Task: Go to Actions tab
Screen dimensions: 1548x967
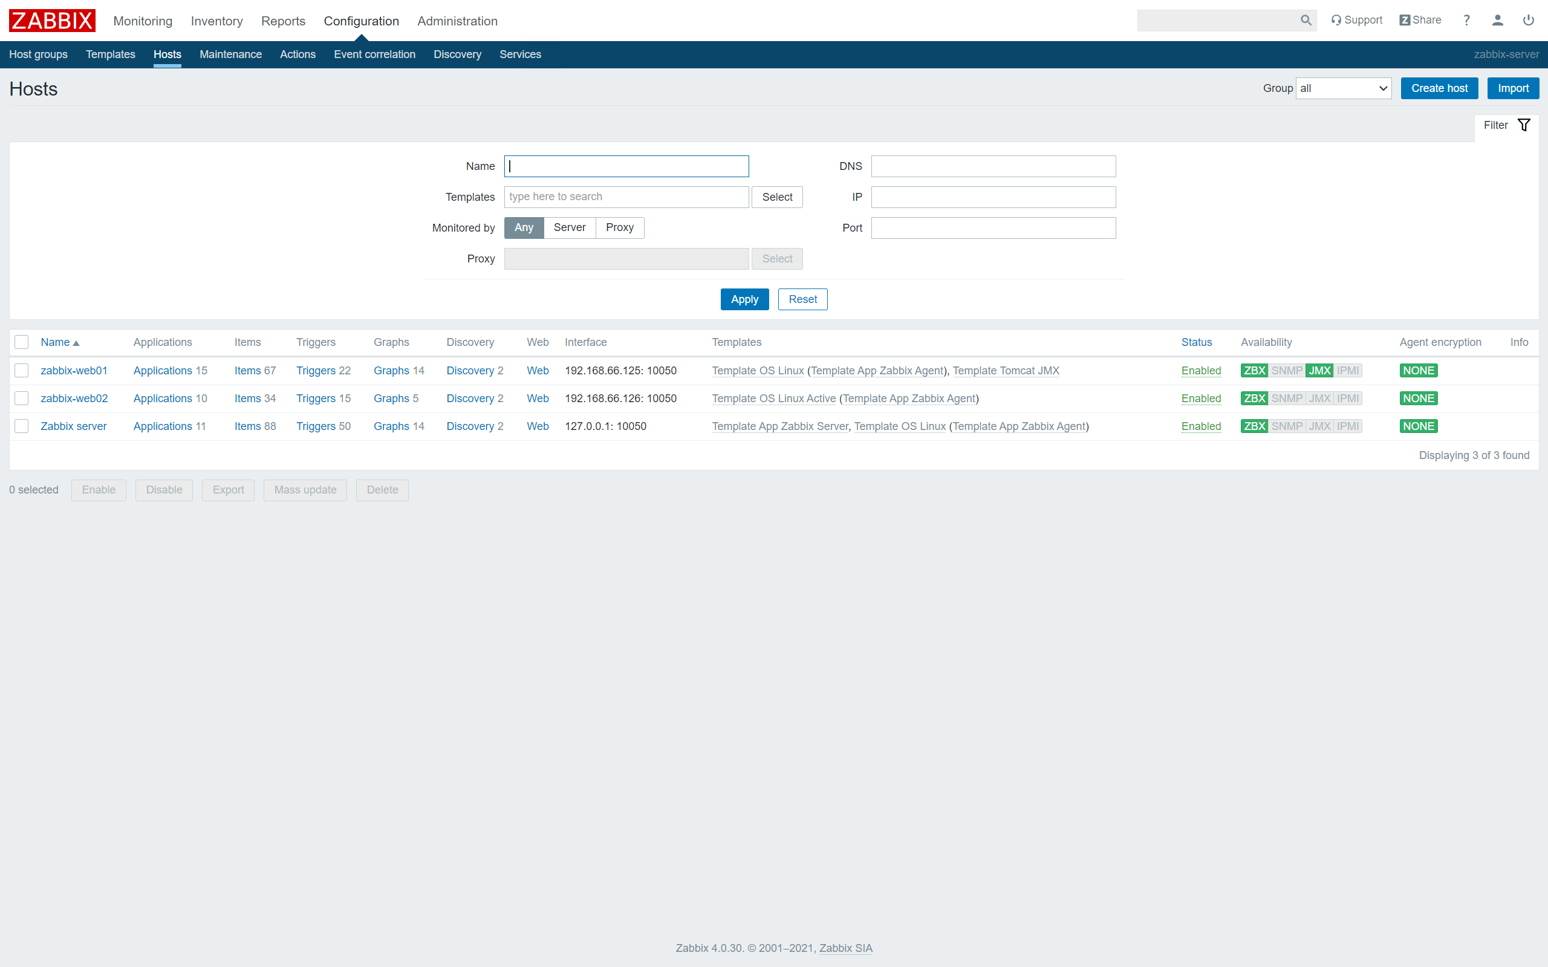Action: (298, 54)
